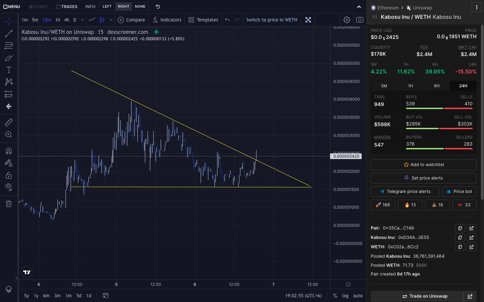Image resolution: width=484 pixels, height=302 pixels.
Task: Switch stats to the 6H tab
Action: pyautogui.click(x=437, y=86)
